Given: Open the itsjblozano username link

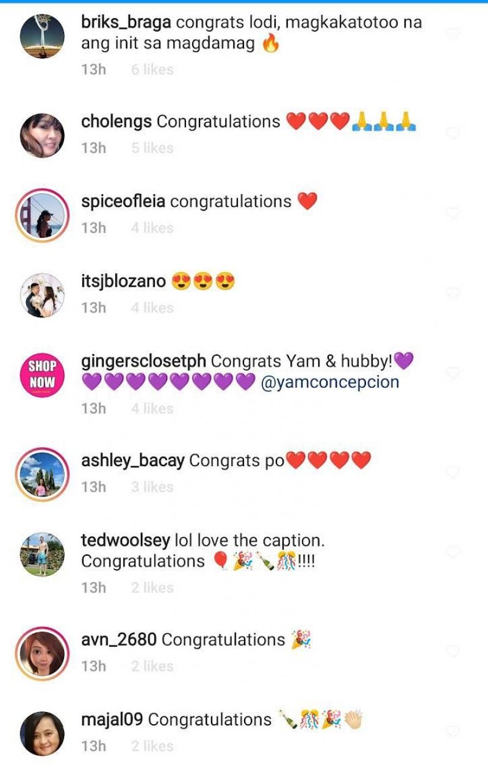Looking at the screenshot, I should pos(123,281).
